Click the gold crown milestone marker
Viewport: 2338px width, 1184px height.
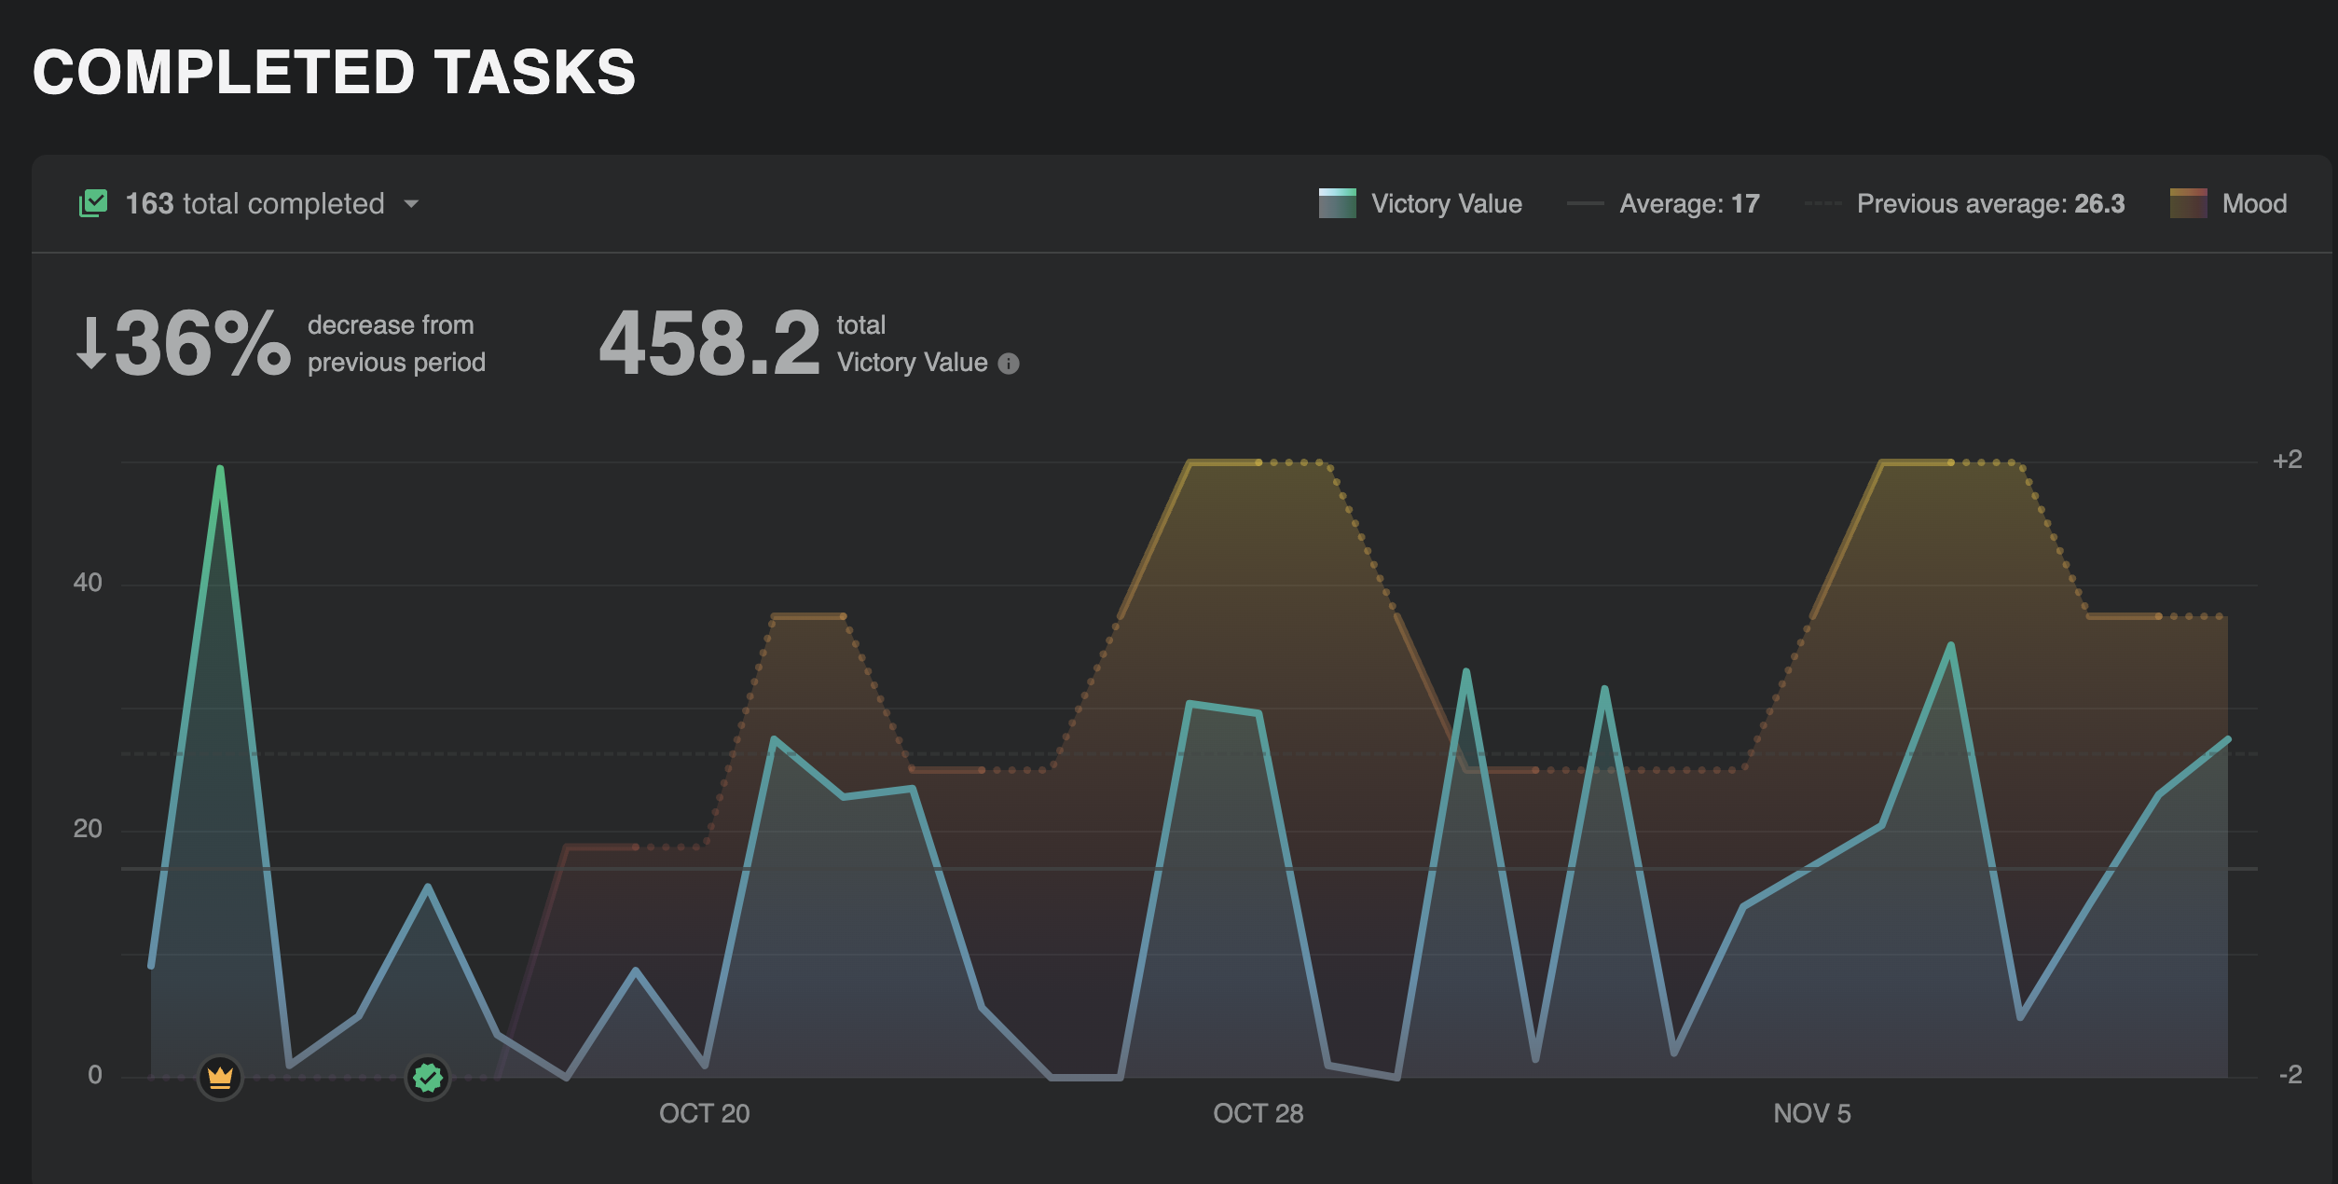tap(220, 1078)
